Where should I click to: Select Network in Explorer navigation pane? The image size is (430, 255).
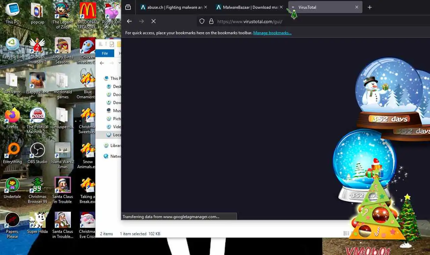(x=113, y=156)
